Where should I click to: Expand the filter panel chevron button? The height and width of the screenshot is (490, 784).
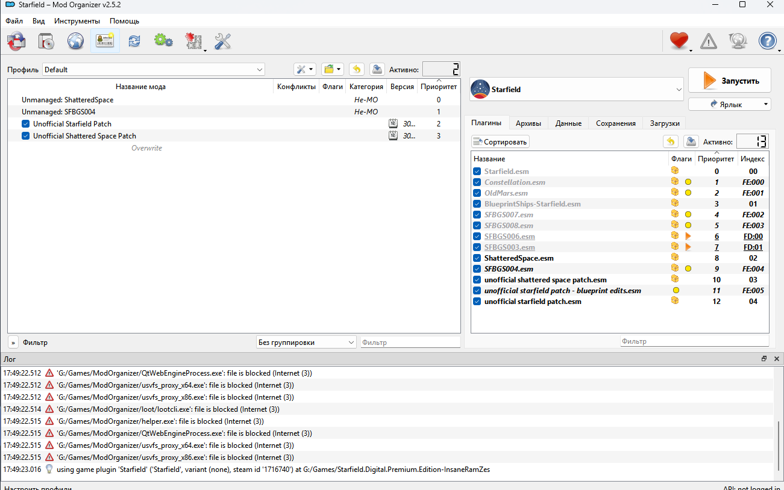tap(13, 342)
